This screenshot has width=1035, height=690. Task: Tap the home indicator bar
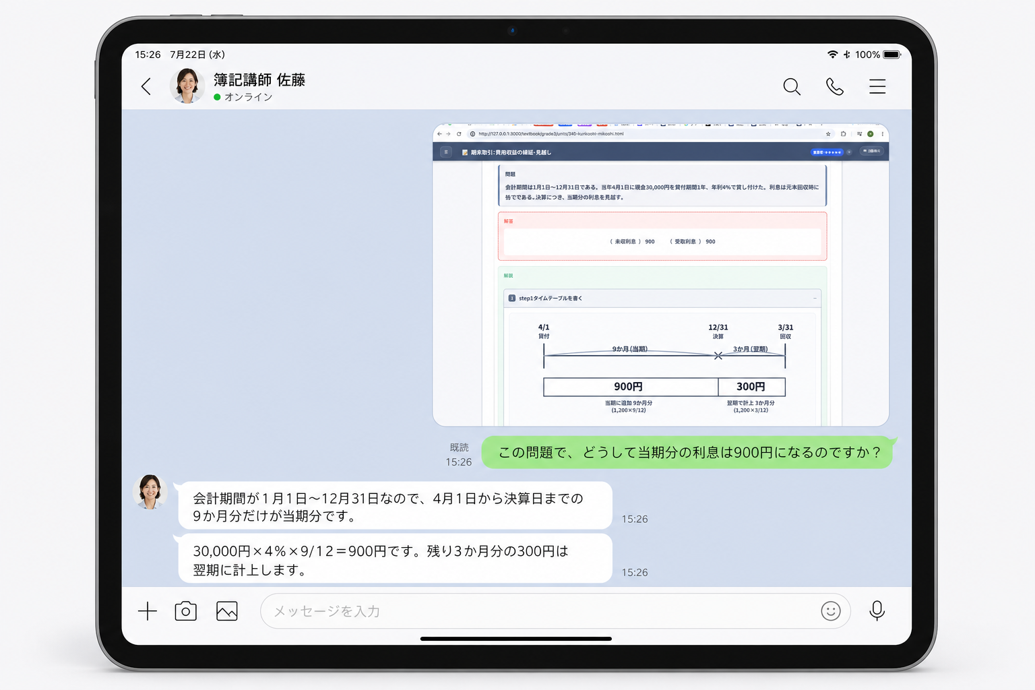click(516, 639)
